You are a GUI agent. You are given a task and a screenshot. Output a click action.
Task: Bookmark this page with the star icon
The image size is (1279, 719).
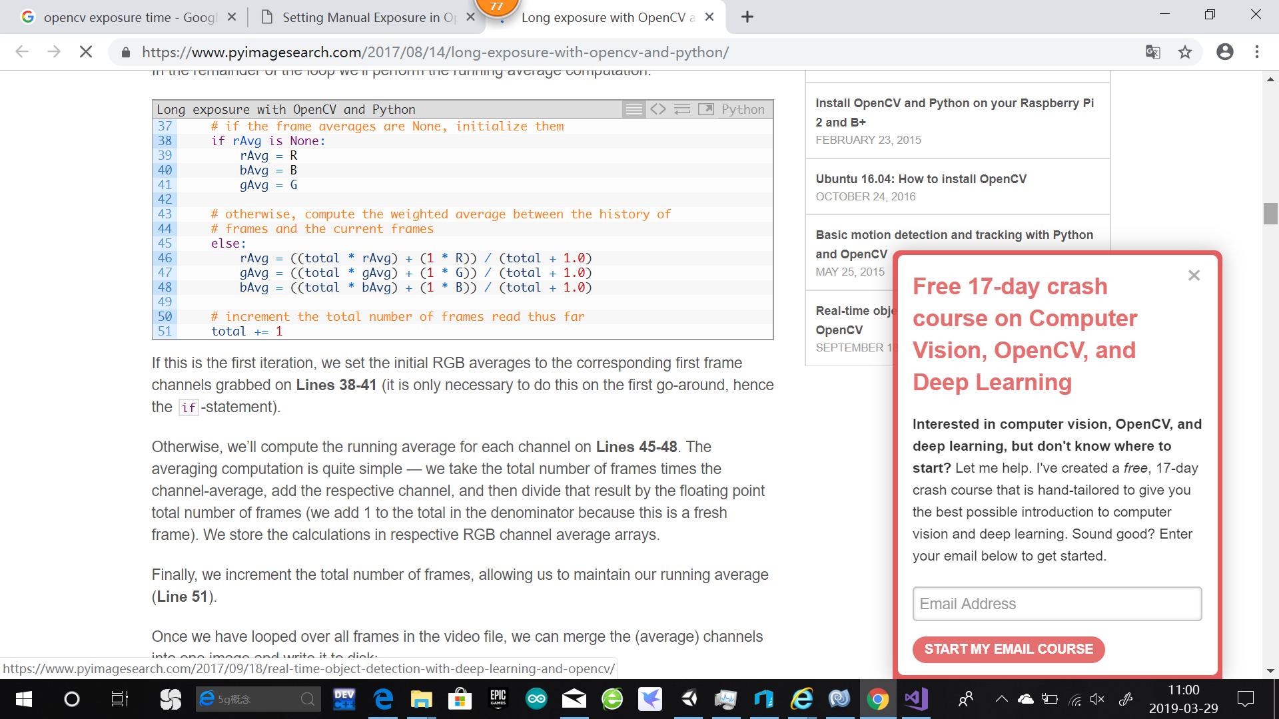pyautogui.click(x=1185, y=52)
